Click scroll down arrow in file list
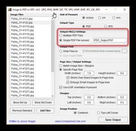This screenshot has height=131, width=136. pos(53,96)
